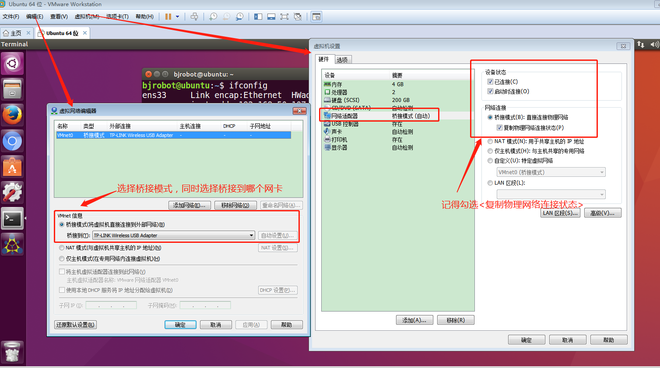Select Network Adapter device row in hardware list
This screenshot has height=368, width=660.
[397, 116]
